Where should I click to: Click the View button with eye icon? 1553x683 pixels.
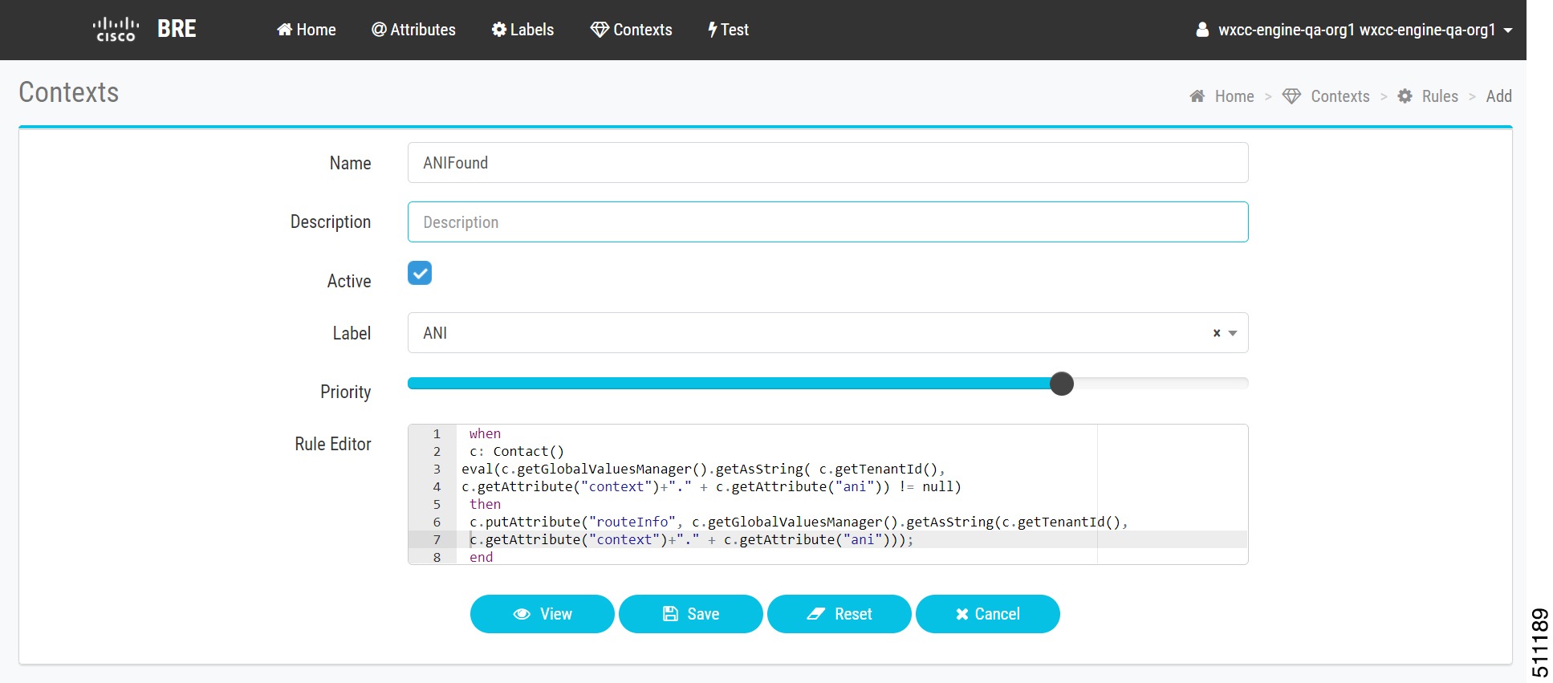[542, 614]
